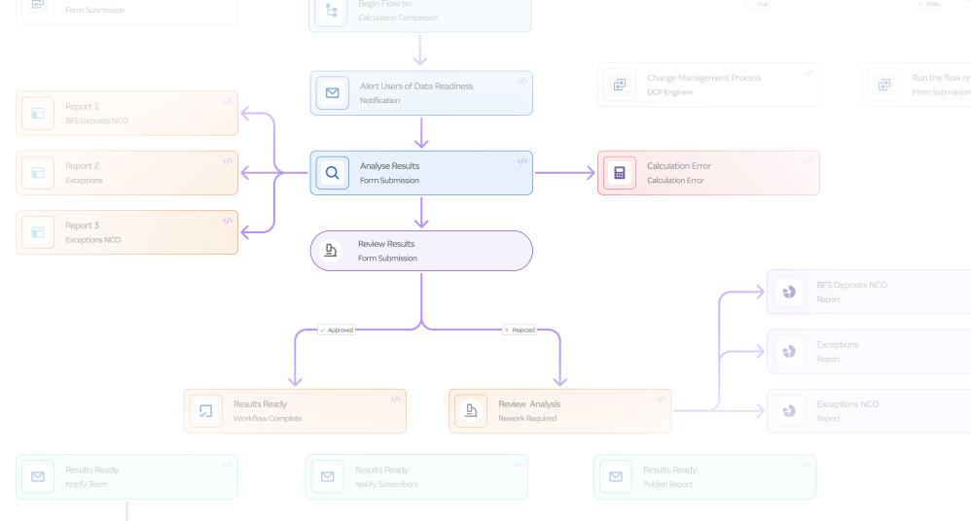This screenshot has width=971, height=521.
Task: Click 'BFS Deposits NCO' subtitle under Report 1
Action: click(x=96, y=121)
